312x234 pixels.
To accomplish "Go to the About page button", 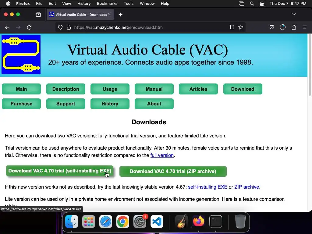I will pos(154,104).
